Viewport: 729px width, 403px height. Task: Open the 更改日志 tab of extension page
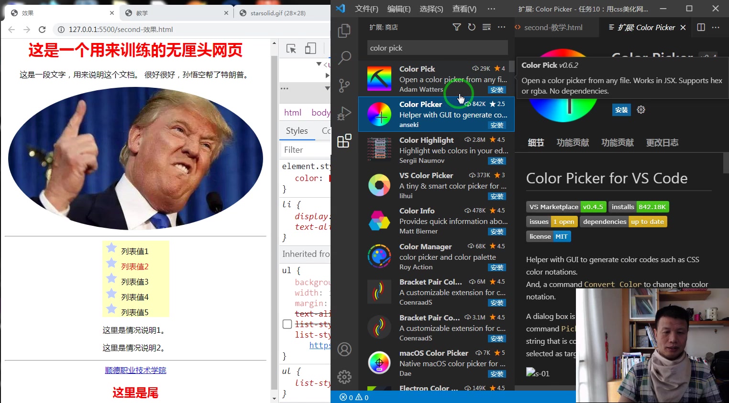[x=662, y=142]
